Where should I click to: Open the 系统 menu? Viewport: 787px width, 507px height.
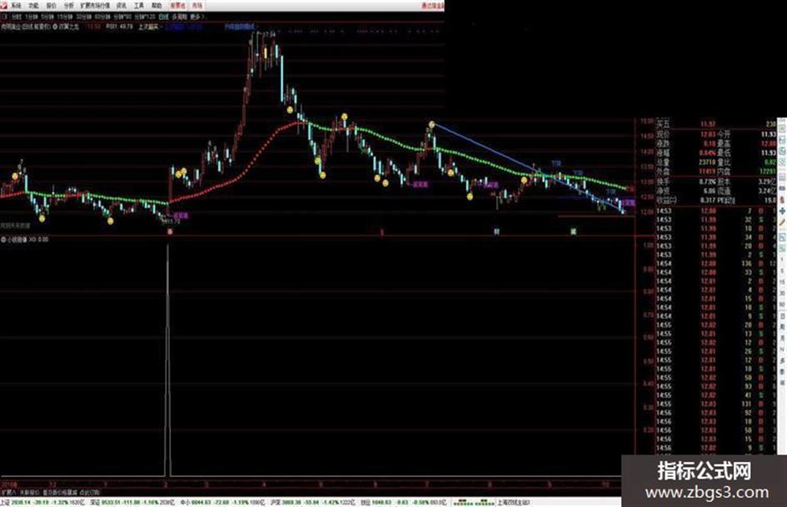[16, 6]
